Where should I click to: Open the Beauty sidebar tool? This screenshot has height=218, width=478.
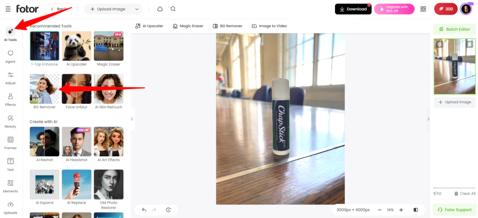coord(10,121)
